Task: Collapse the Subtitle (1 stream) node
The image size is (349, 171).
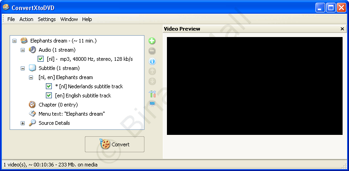Action: coord(23,68)
